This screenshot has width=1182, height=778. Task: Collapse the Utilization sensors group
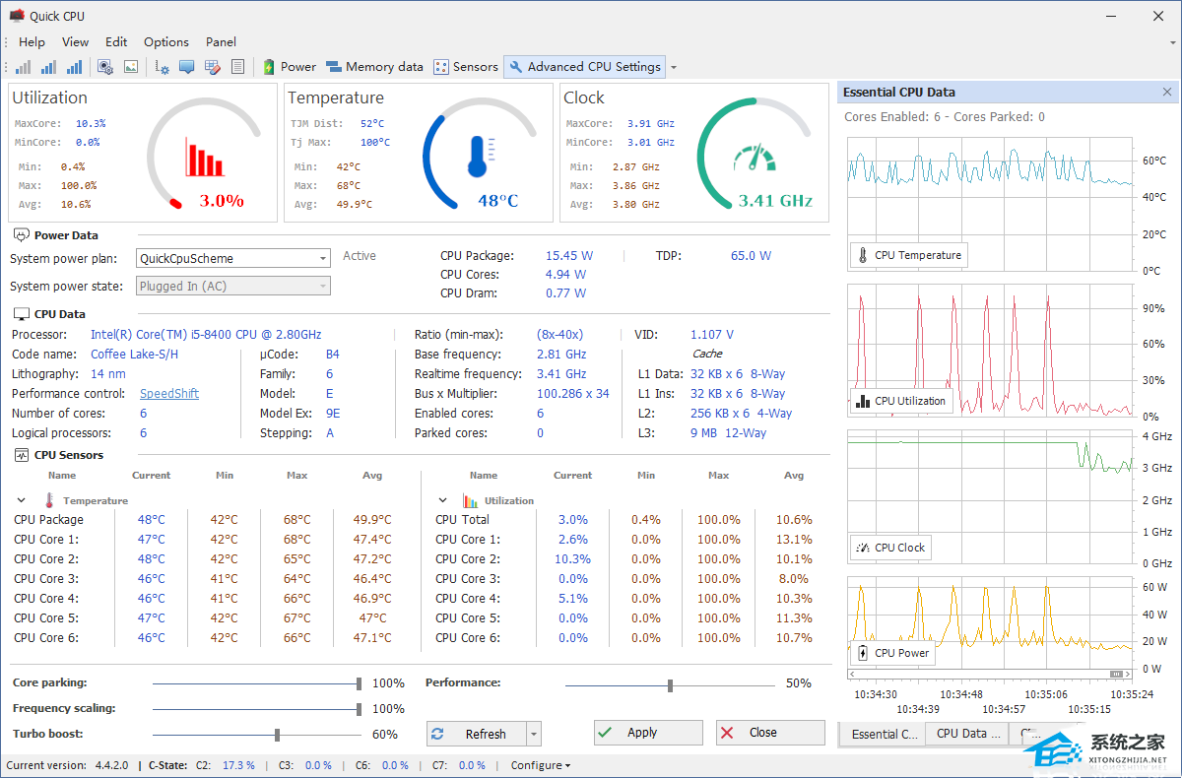(442, 500)
